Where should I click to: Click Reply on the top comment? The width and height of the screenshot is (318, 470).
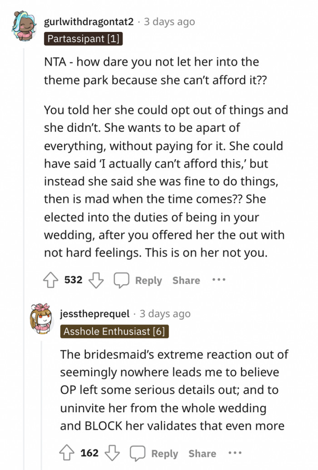[x=148, y=280]
